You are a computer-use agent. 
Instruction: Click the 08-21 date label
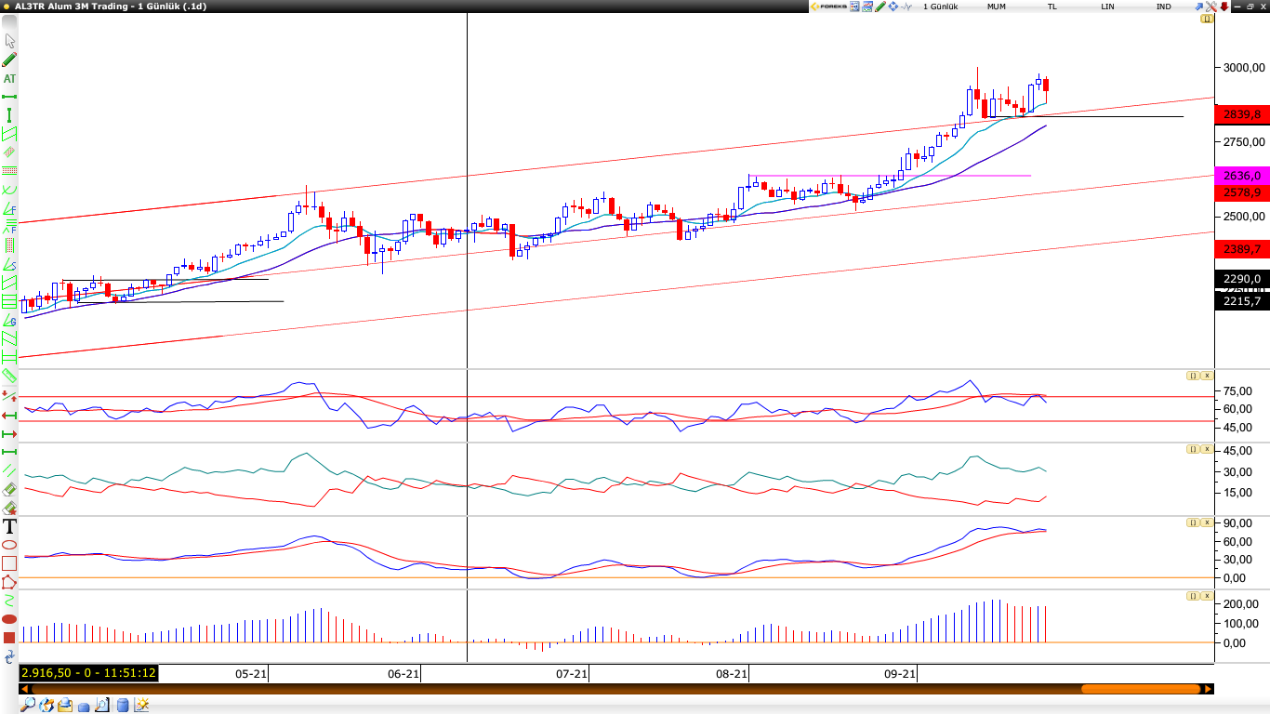pyautogui.click(x=732, y=674)
